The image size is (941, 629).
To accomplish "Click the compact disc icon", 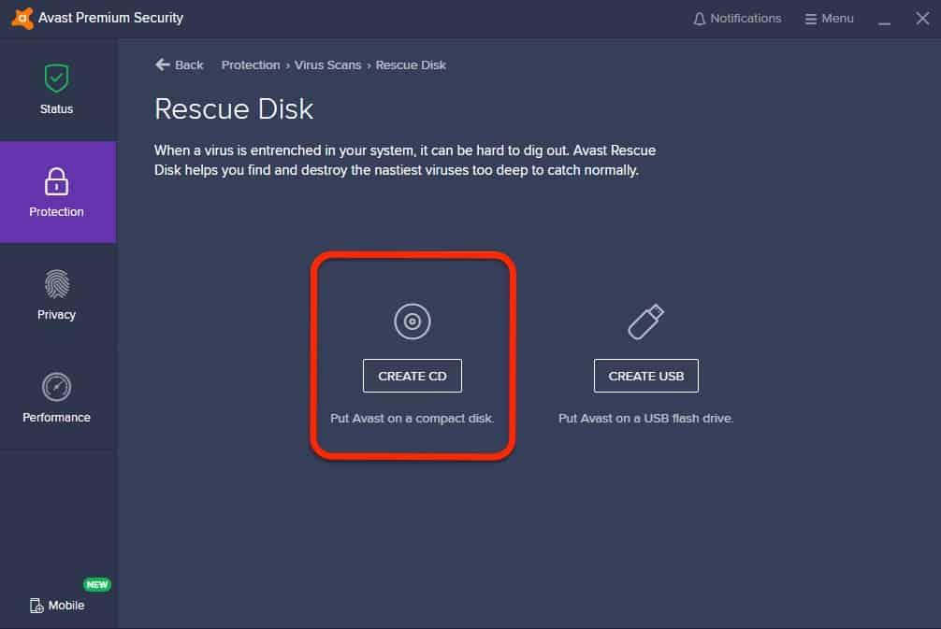I will pos(413,322).
